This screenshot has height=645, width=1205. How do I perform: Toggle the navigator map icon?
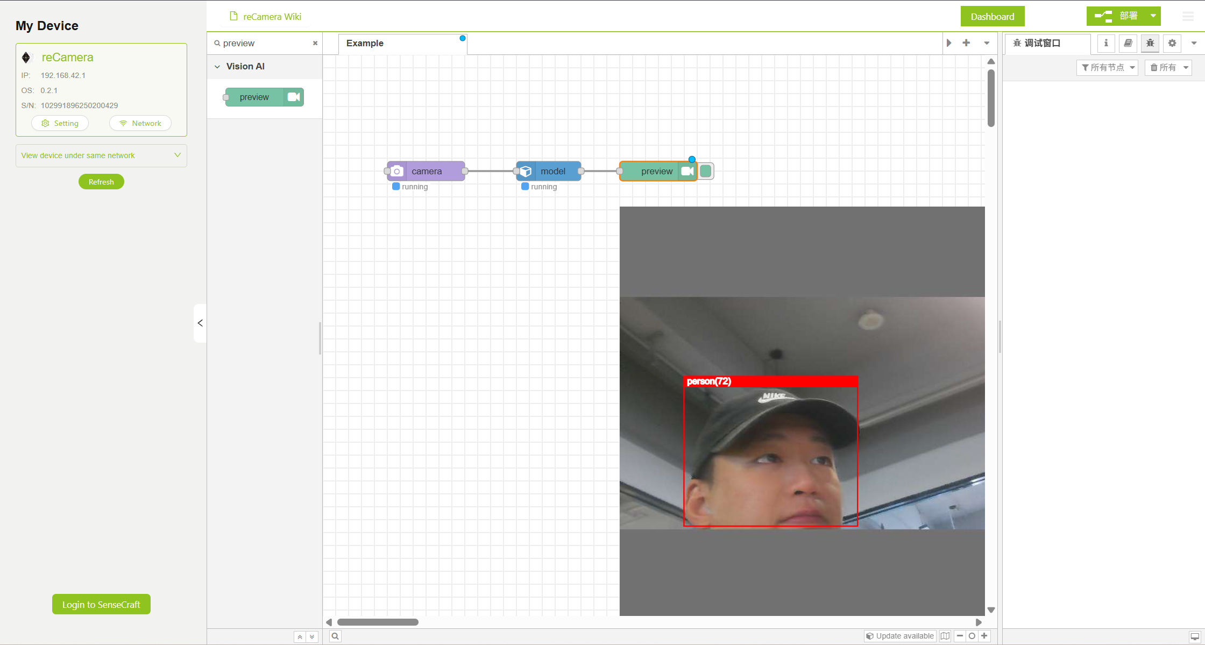tap(945, 636)
